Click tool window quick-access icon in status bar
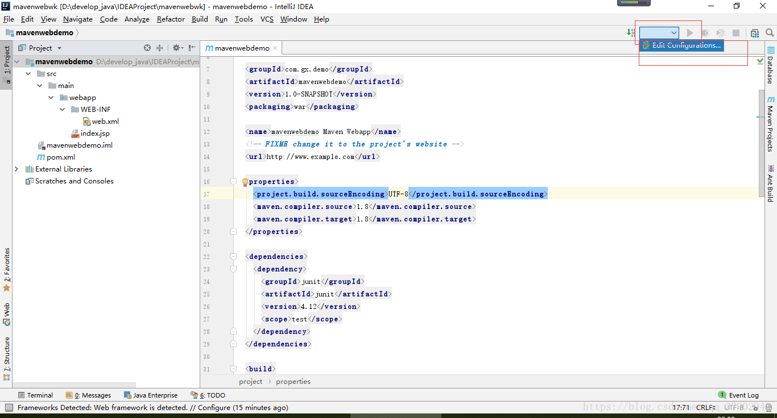Image resolution: width=777 pixels, height=418 pixels. (9, 407)
